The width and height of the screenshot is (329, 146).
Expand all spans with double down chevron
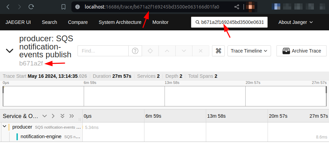[x=62, y=116]
